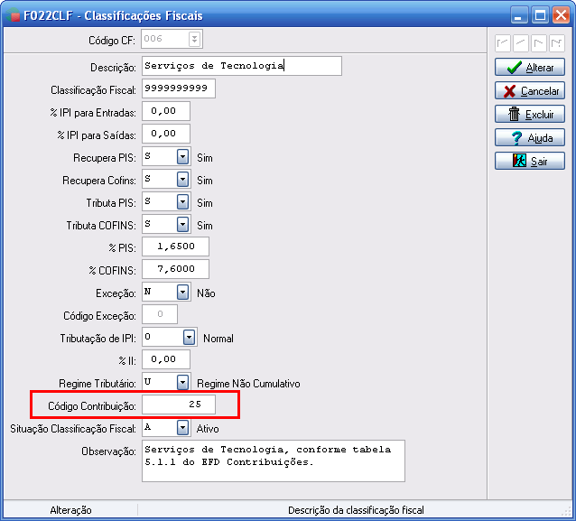Click the window title 'F022CLF - Classificações Fiscais'

(x=113, y=15)
